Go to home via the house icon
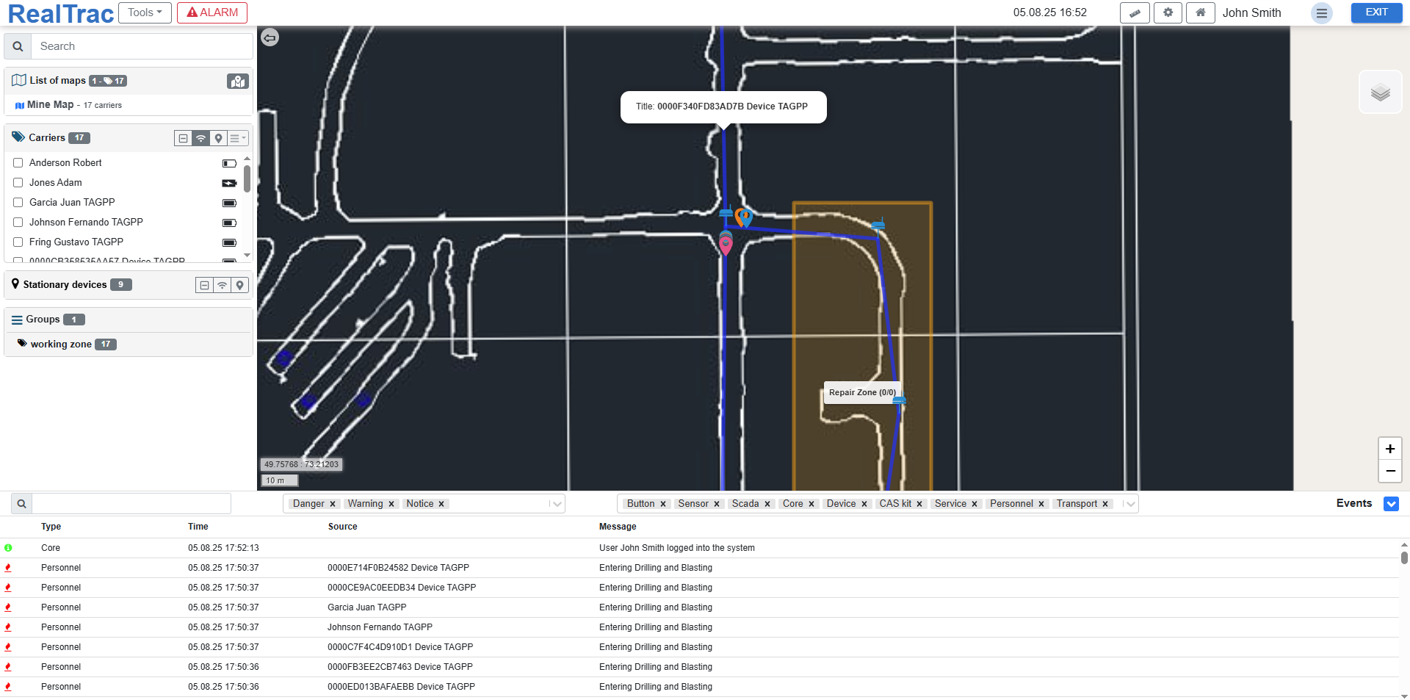This screenshot has width=1410, height=700. pyautogui.click(x=1201, y=12)
